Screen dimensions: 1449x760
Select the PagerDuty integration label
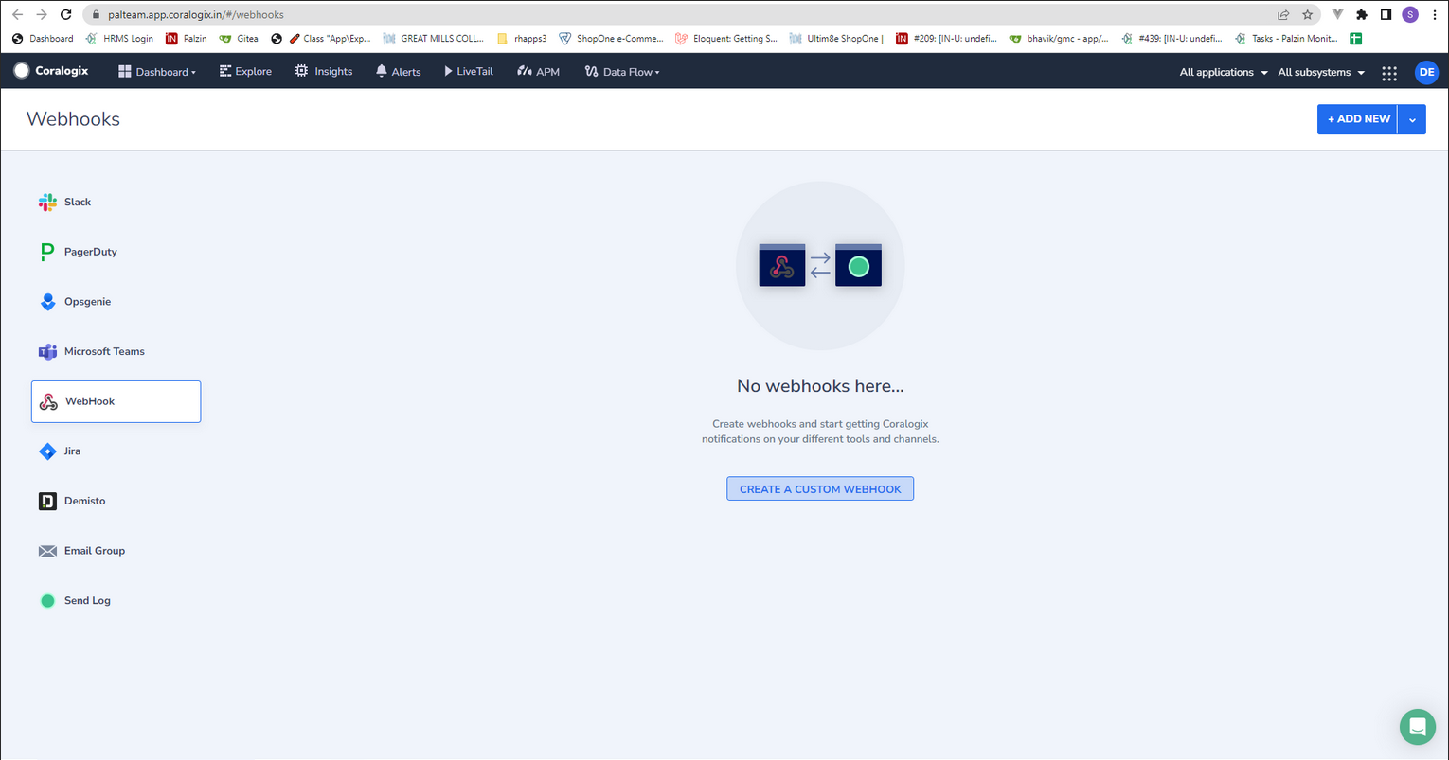tap(91, 252)
